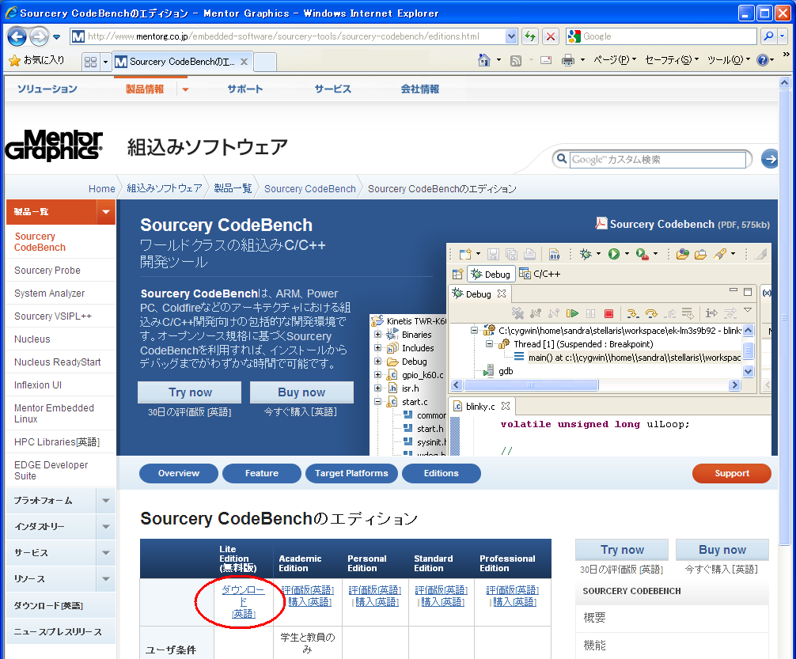Open recent pages dropdown next to Forward
The image size is (796, 659).
tap(56, 37)
